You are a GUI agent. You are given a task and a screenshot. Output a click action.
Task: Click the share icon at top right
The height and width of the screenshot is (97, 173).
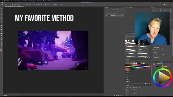click(x=172, y=5)
